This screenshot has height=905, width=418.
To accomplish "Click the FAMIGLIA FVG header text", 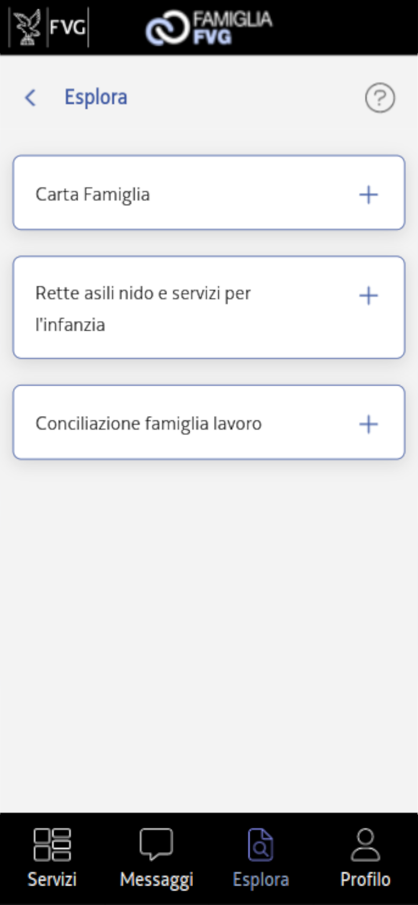I will coord(233,28).
